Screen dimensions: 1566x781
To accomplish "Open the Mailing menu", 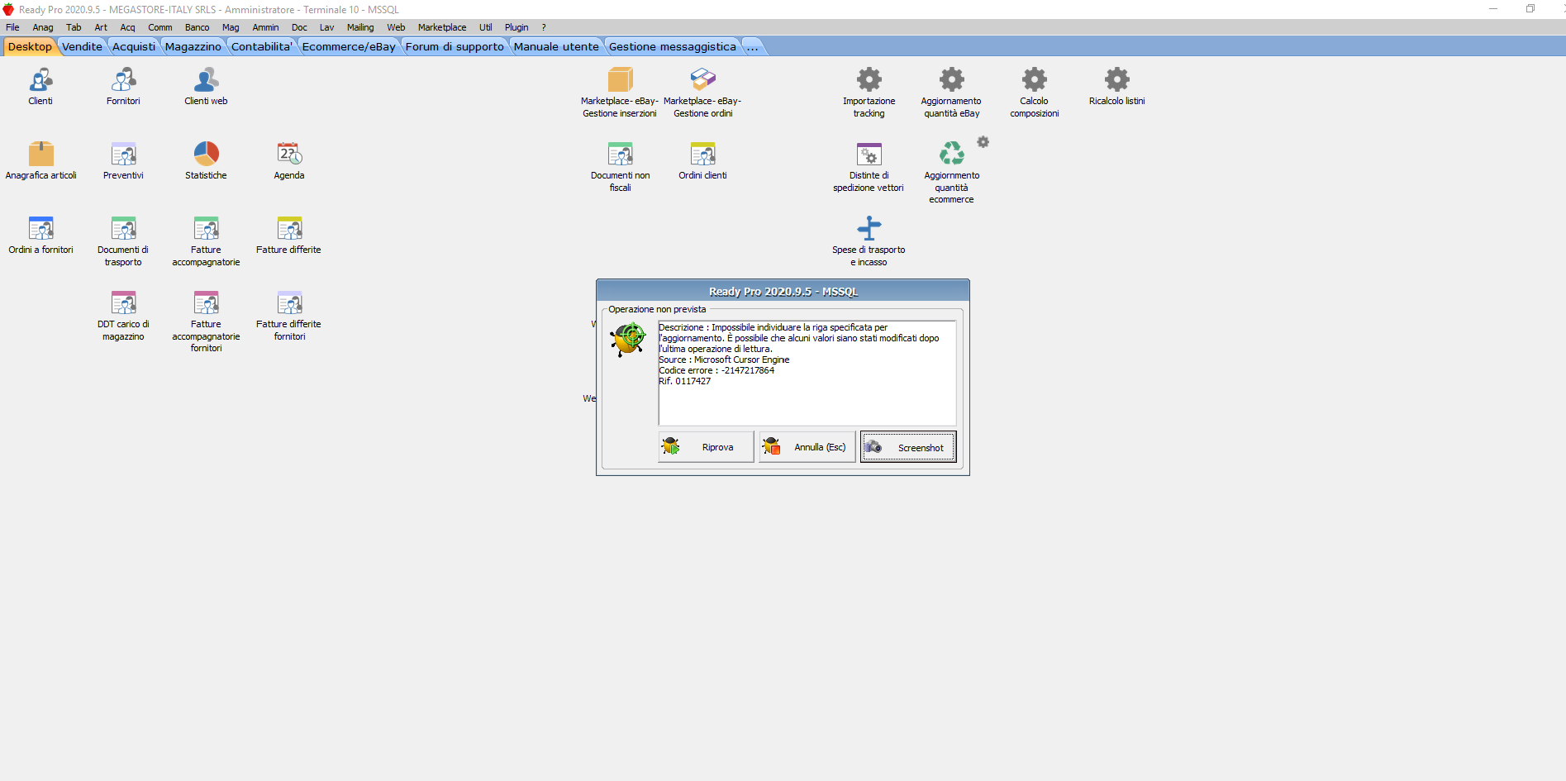I will click(x=360, y=27).
